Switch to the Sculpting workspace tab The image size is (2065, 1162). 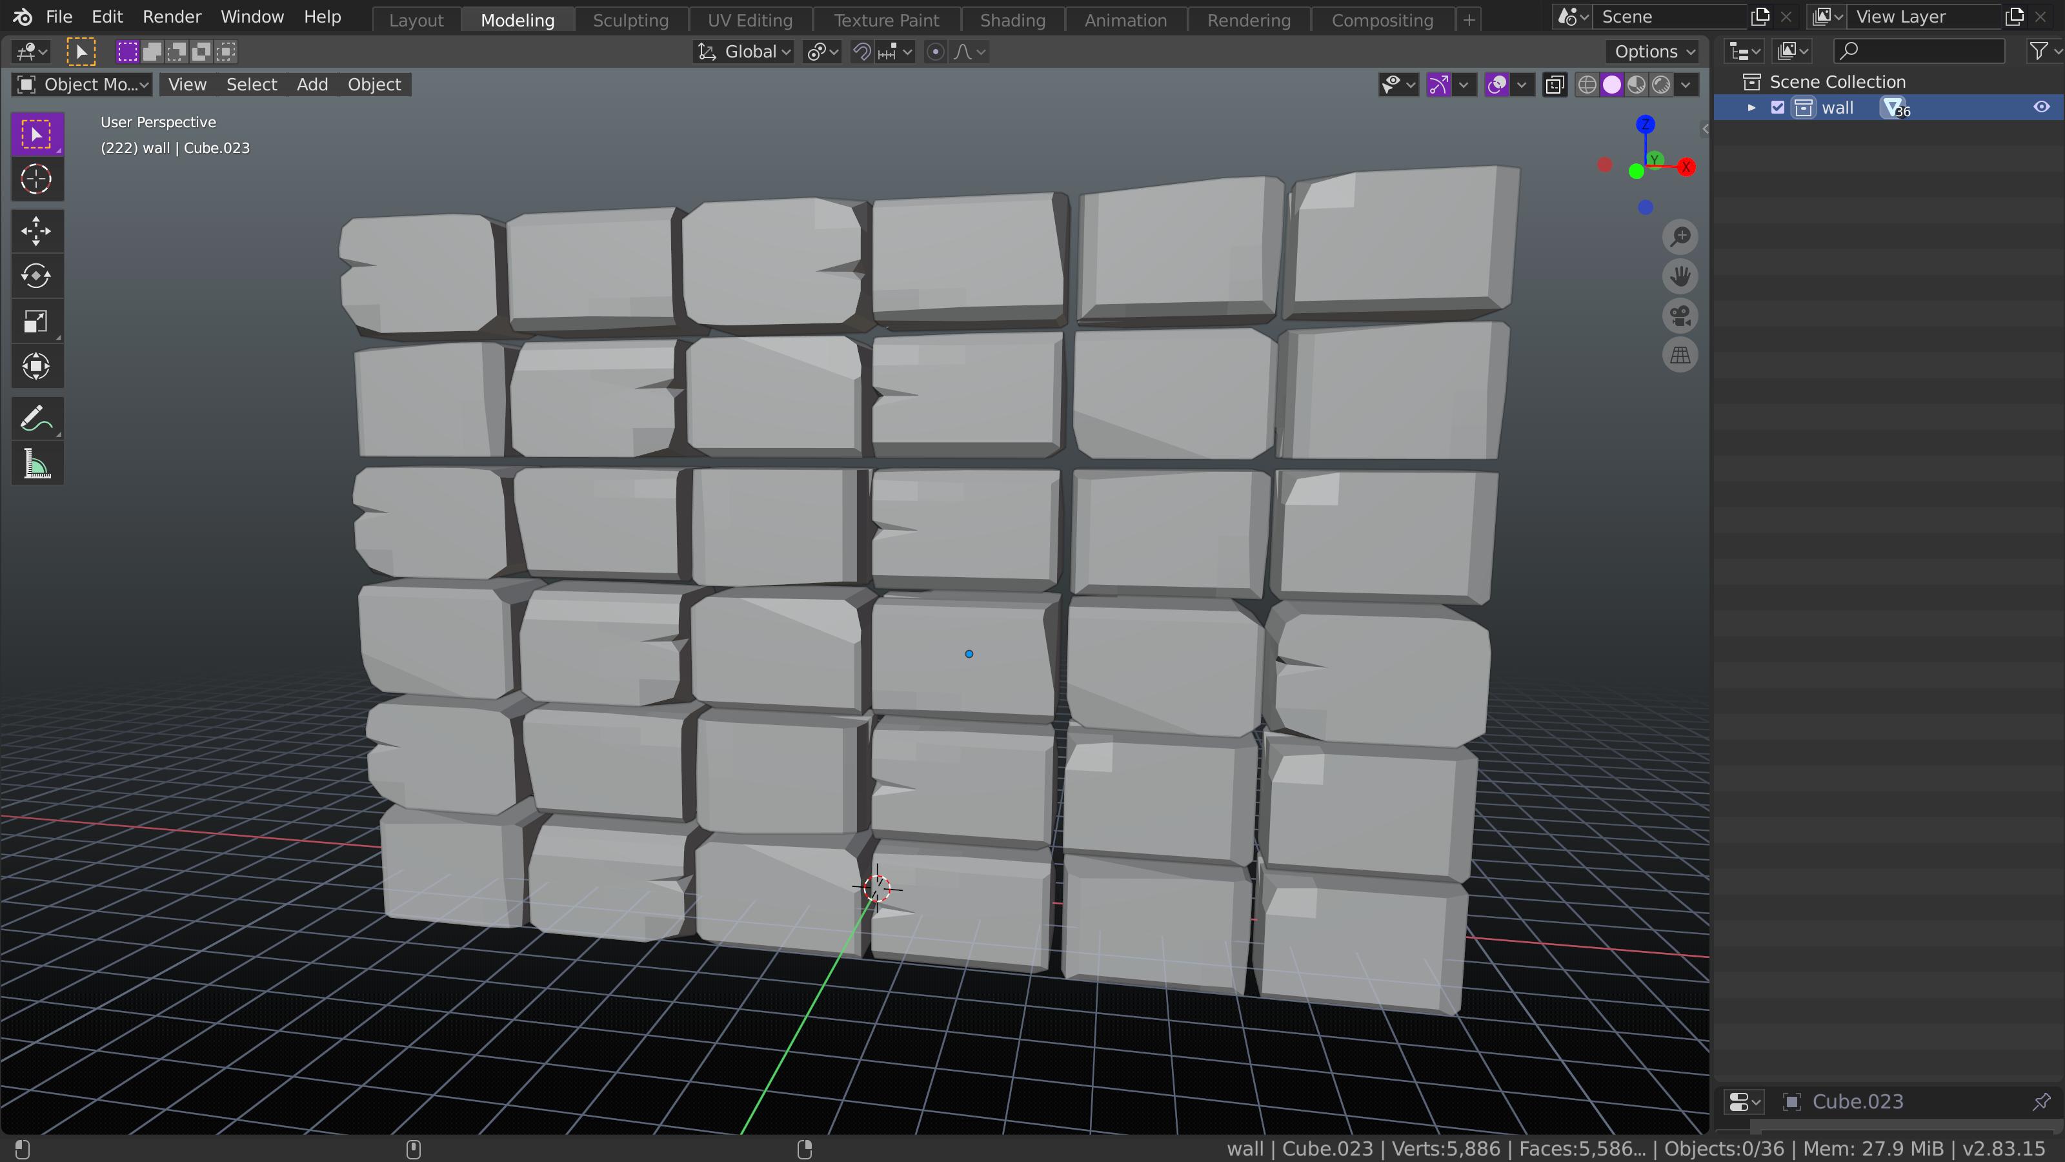[x=630, y=20]
